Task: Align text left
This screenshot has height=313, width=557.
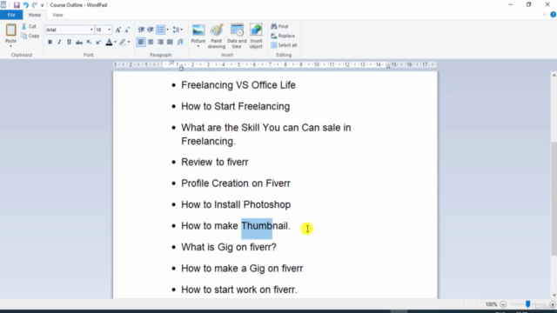Action: click(x=141, y=43)
